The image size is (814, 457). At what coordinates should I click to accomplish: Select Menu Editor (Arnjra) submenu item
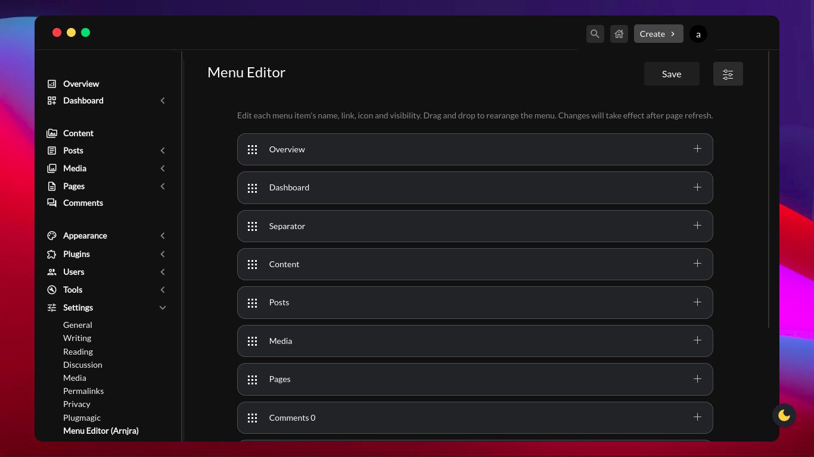[101, 431]
